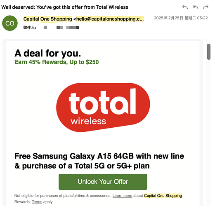The image size is (215, 206).
Task: Click the blurred recipient name
Action: (x=61, y=28)
